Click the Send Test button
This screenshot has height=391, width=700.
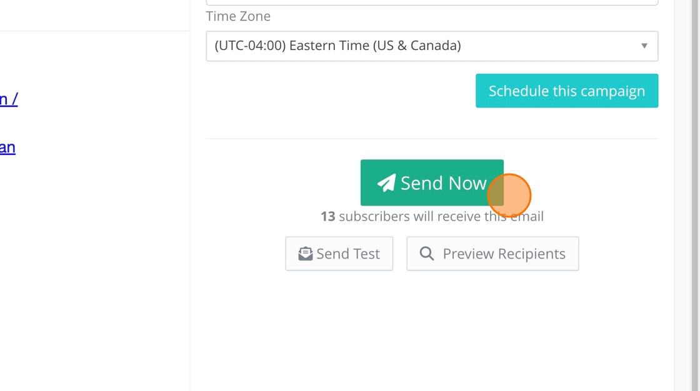coord(339,254)
